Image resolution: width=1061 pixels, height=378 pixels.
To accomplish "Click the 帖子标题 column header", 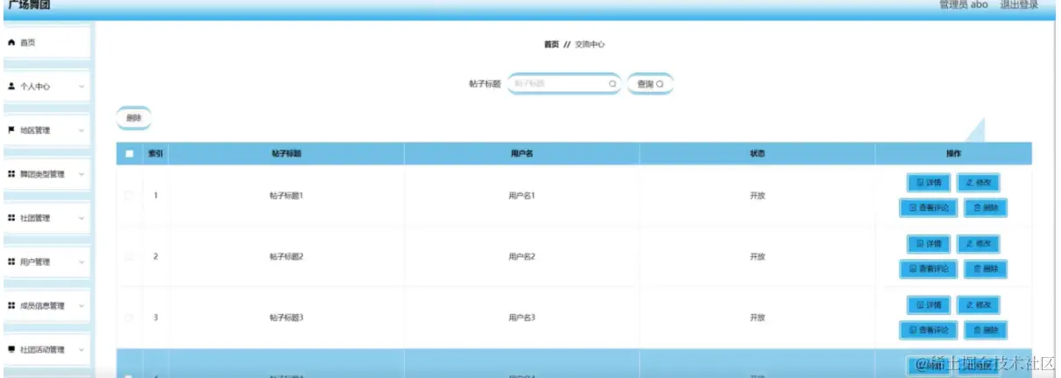I will pos(286,153).
